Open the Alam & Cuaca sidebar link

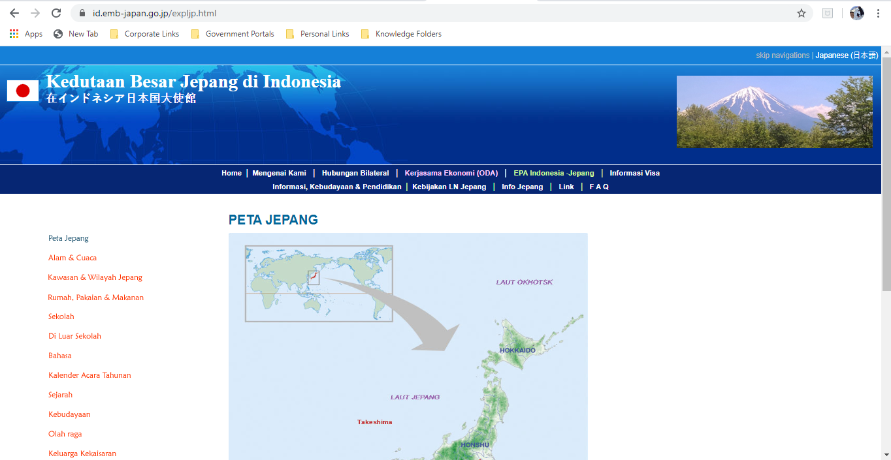(73, 258)
